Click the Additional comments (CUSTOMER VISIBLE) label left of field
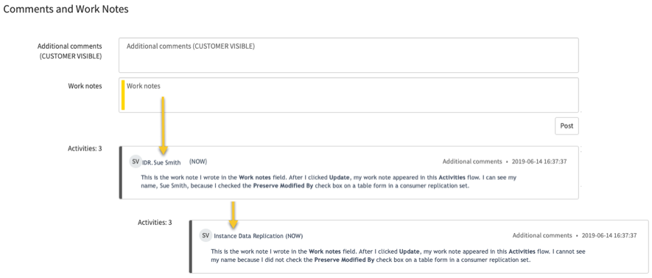 point(70,51)
